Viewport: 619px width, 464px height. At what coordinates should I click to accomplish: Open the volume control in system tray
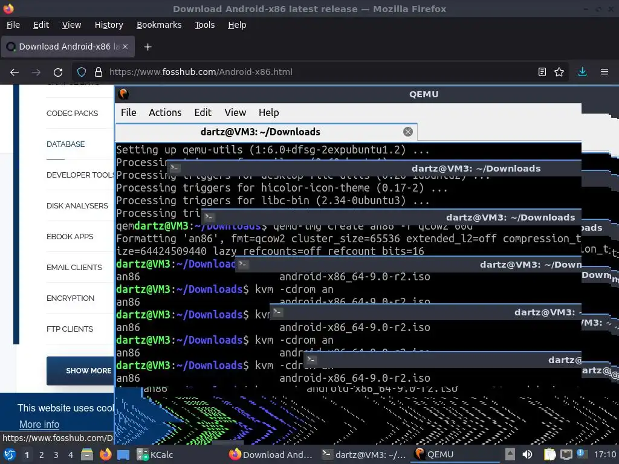point(527,454)
